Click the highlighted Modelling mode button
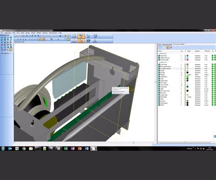This screenshot has height=180, width=216. (81, 41)
